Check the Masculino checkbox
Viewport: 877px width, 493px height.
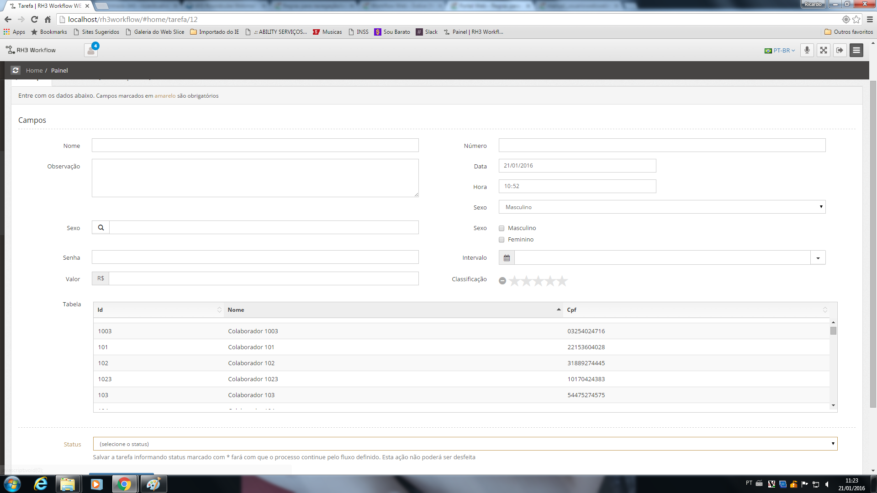(x=502, y=228)
